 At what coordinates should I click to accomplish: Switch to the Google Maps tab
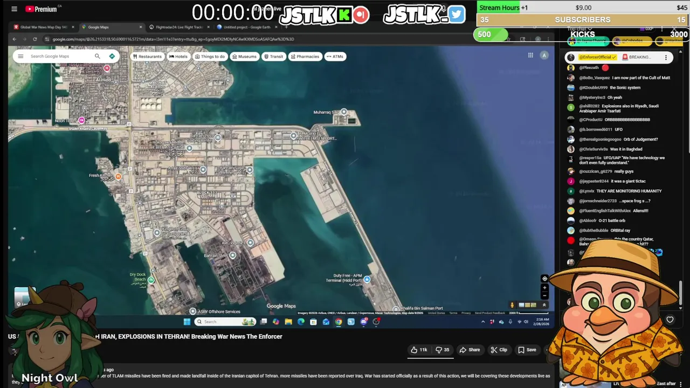point(109,27)
